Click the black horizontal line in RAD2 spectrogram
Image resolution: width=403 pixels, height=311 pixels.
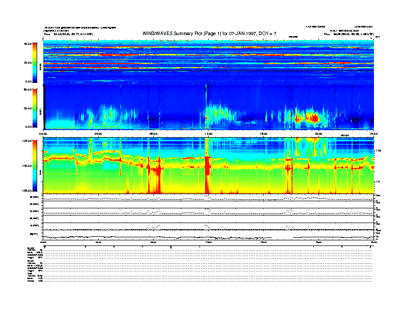coord(209,71)
